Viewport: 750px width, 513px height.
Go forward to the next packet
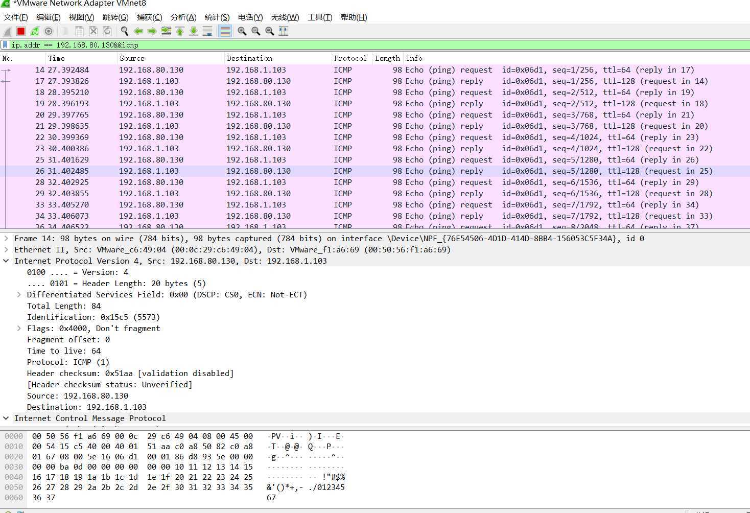152,31
